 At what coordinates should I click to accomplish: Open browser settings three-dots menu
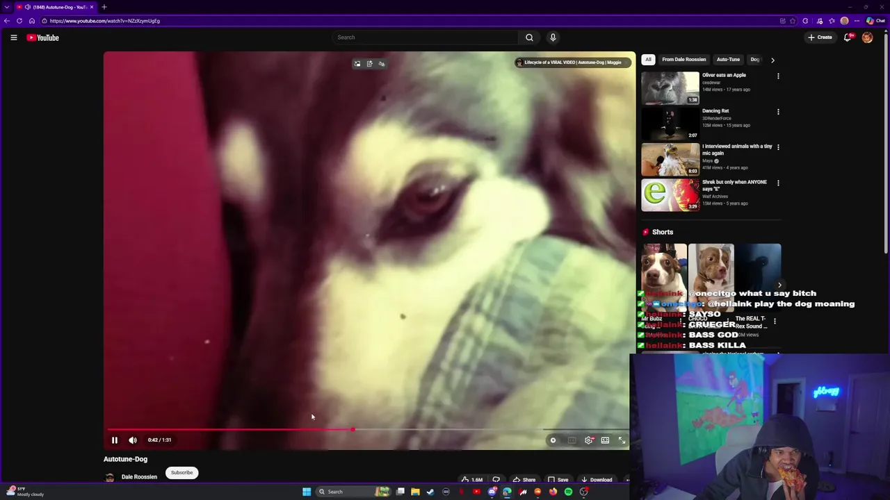(857, 21)
